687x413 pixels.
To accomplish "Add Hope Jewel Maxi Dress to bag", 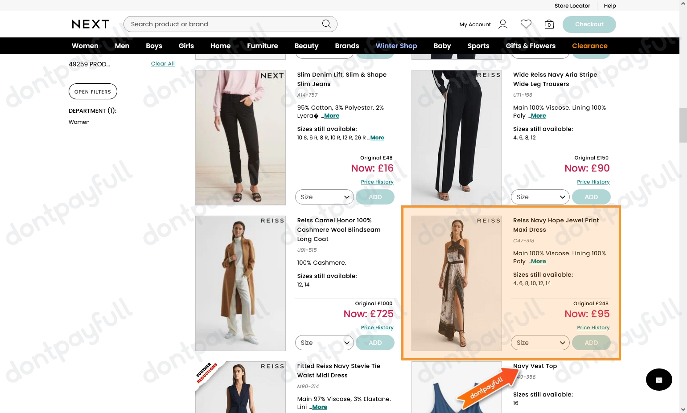I will (591, 343).
